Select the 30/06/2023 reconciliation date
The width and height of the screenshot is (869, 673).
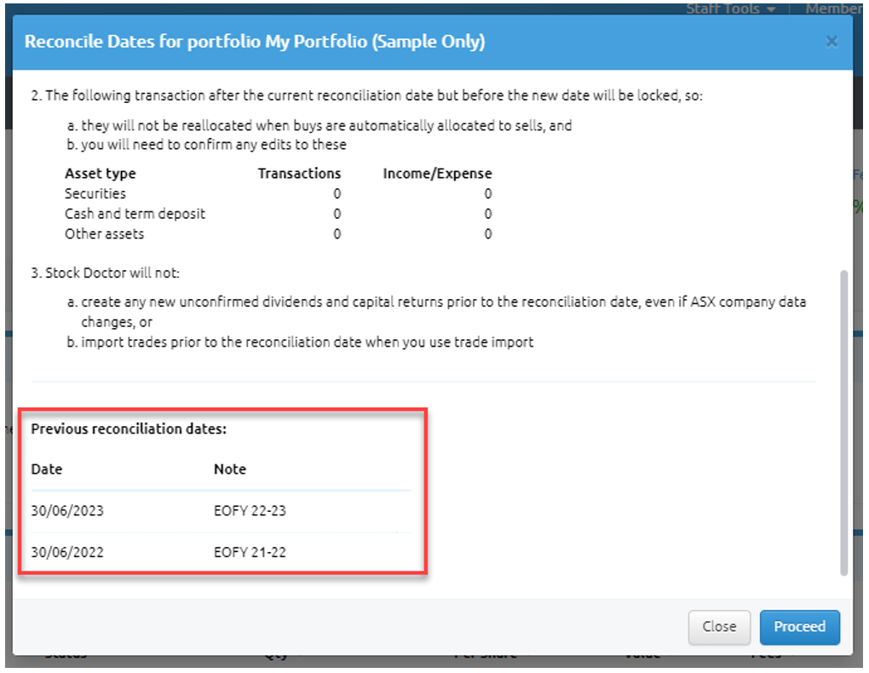point(67,511)
